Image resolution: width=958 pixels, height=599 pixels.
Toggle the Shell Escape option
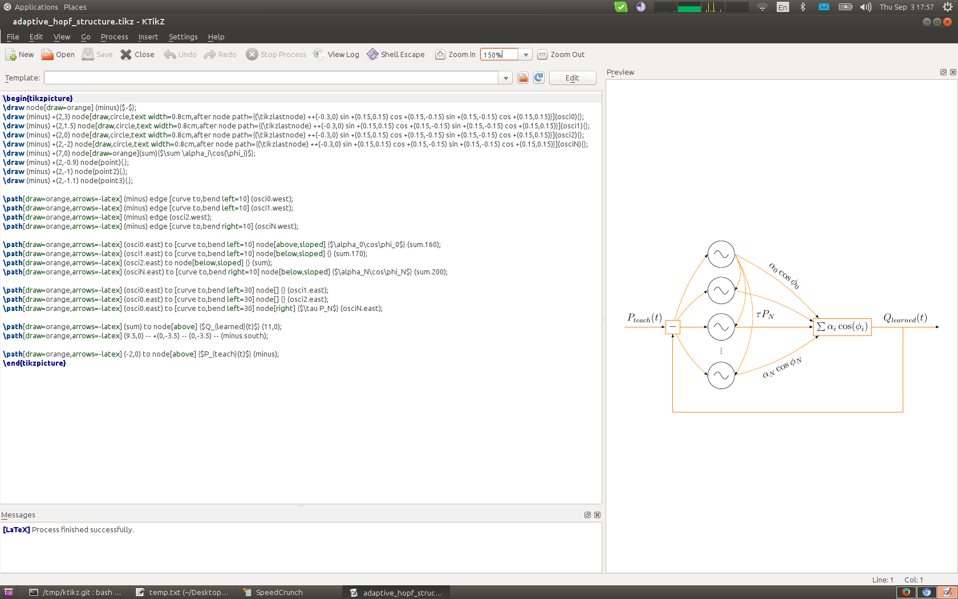(372, 55)
